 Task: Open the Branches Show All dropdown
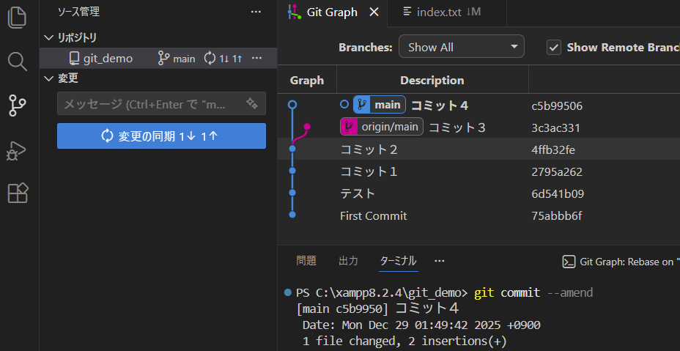(x=461, y=47)
